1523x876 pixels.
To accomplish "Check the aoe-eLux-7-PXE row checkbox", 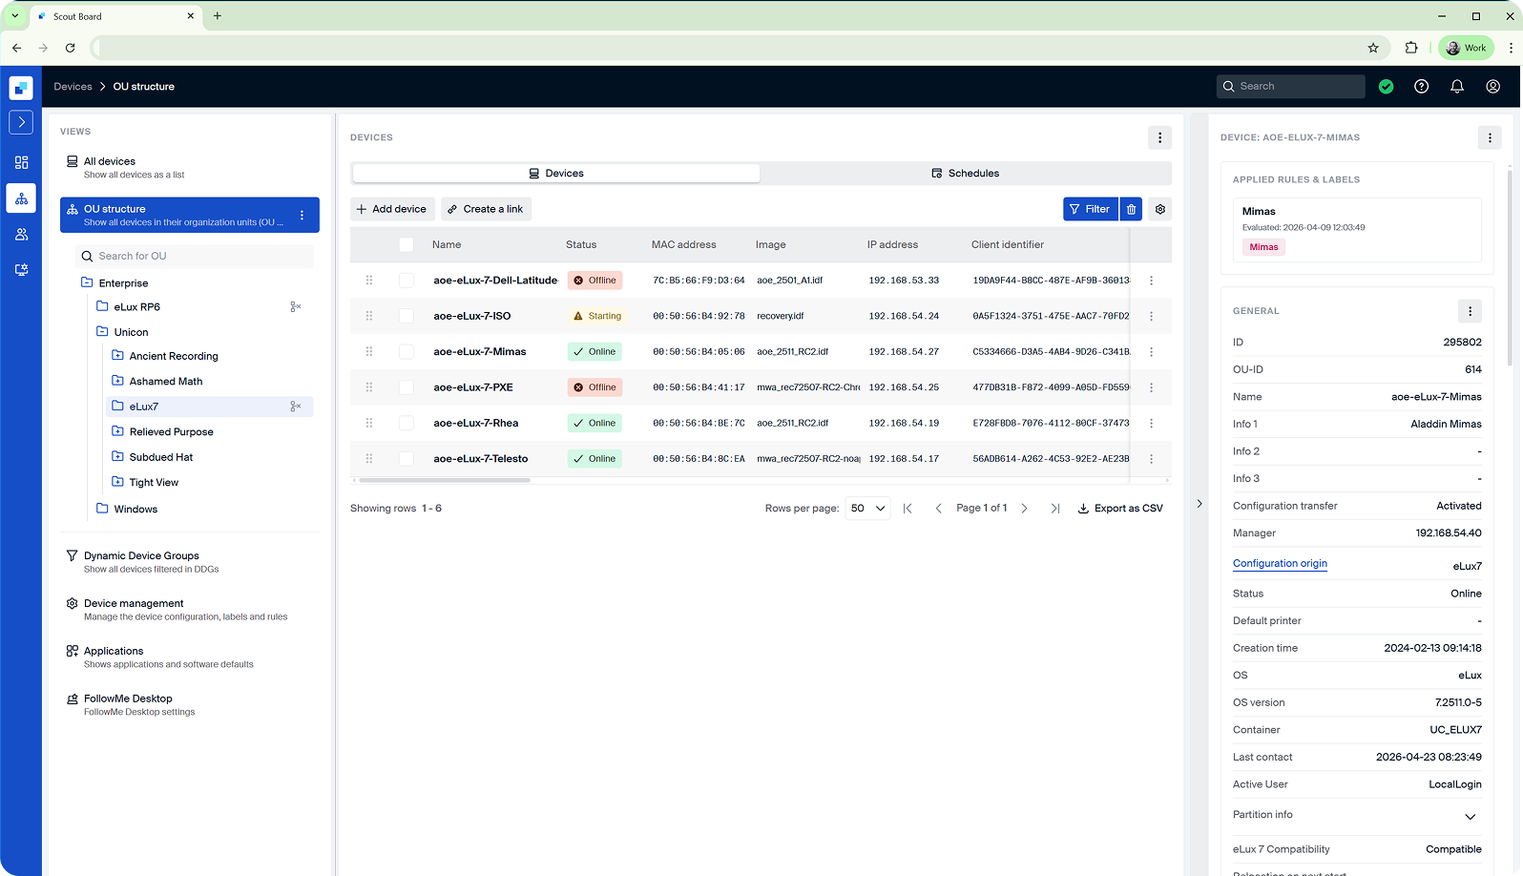I will (407, 387).
